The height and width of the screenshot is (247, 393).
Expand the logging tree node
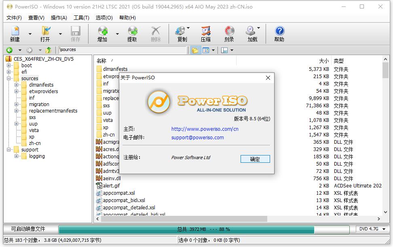(17, 156)
